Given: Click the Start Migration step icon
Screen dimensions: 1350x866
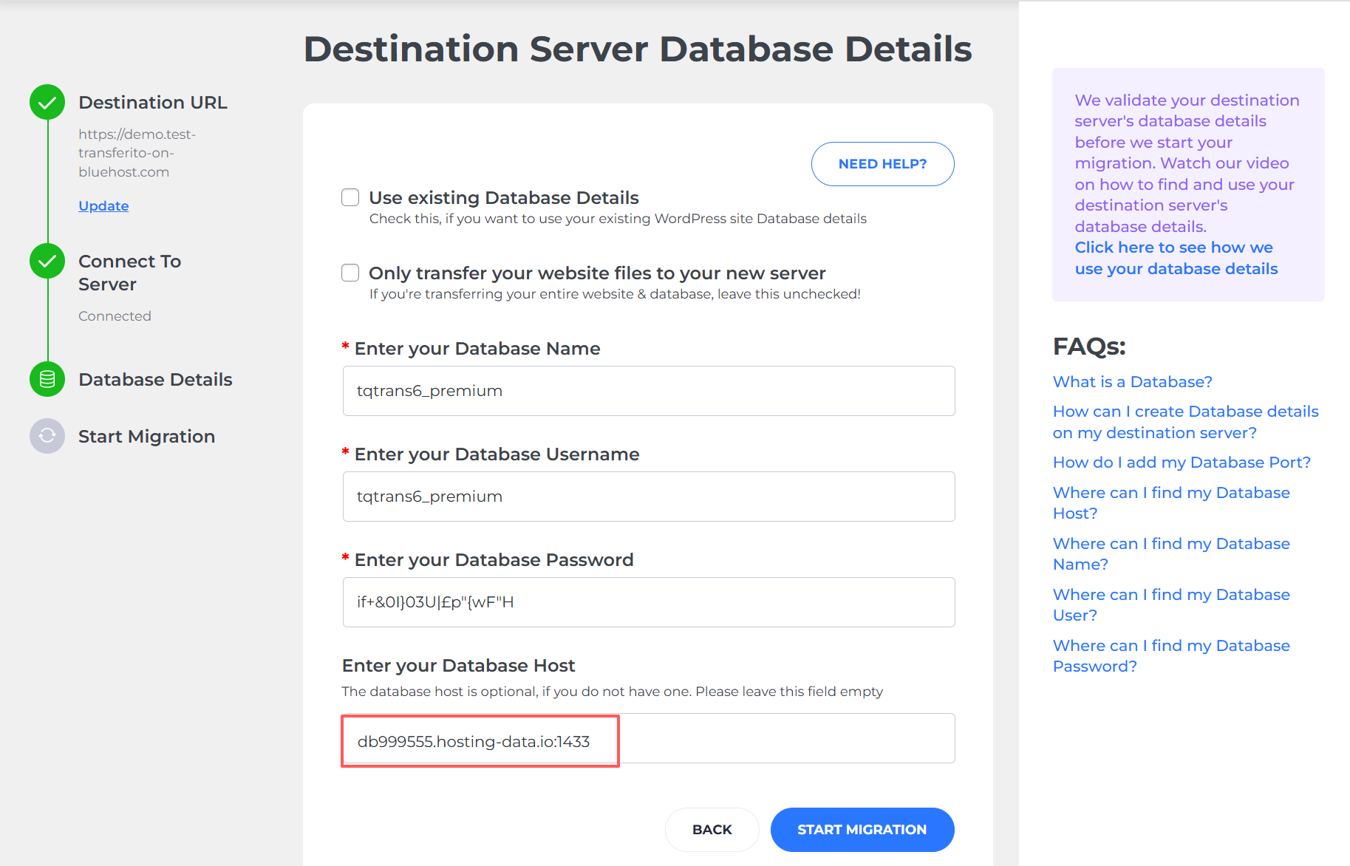Looking at the screenshot, I should click(47, 436).
